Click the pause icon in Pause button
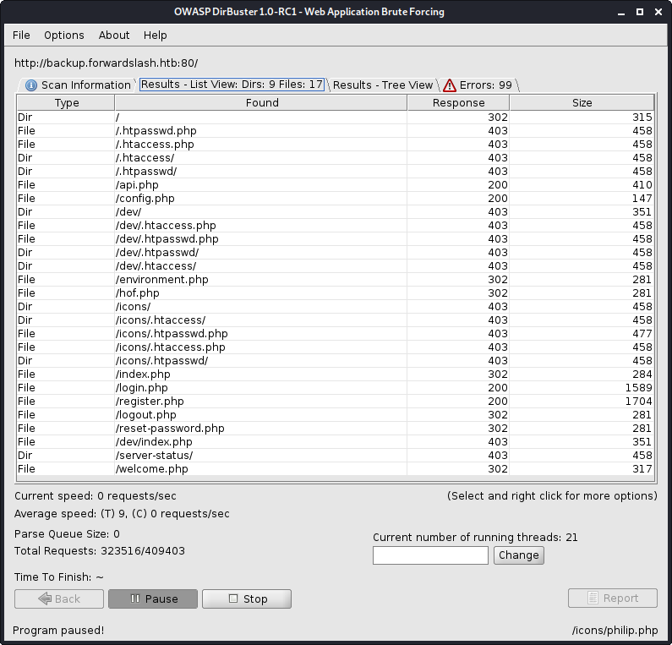 [x=134, y=599]
